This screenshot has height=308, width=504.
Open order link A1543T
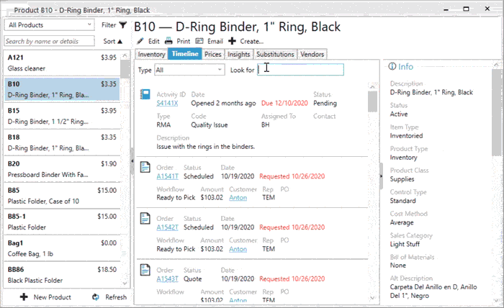(x=167, y=278)
